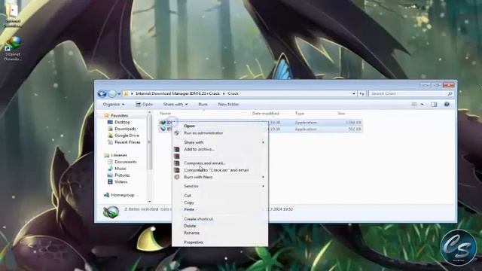
Task: Select Libraries in navigation pane
Action: click(x=119, y=155)
